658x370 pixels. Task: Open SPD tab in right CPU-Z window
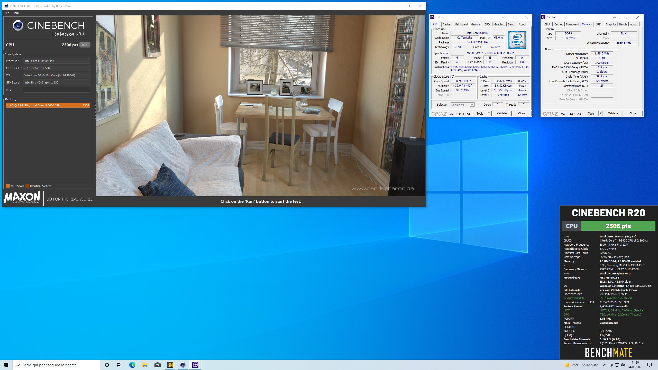pos(598,24)
